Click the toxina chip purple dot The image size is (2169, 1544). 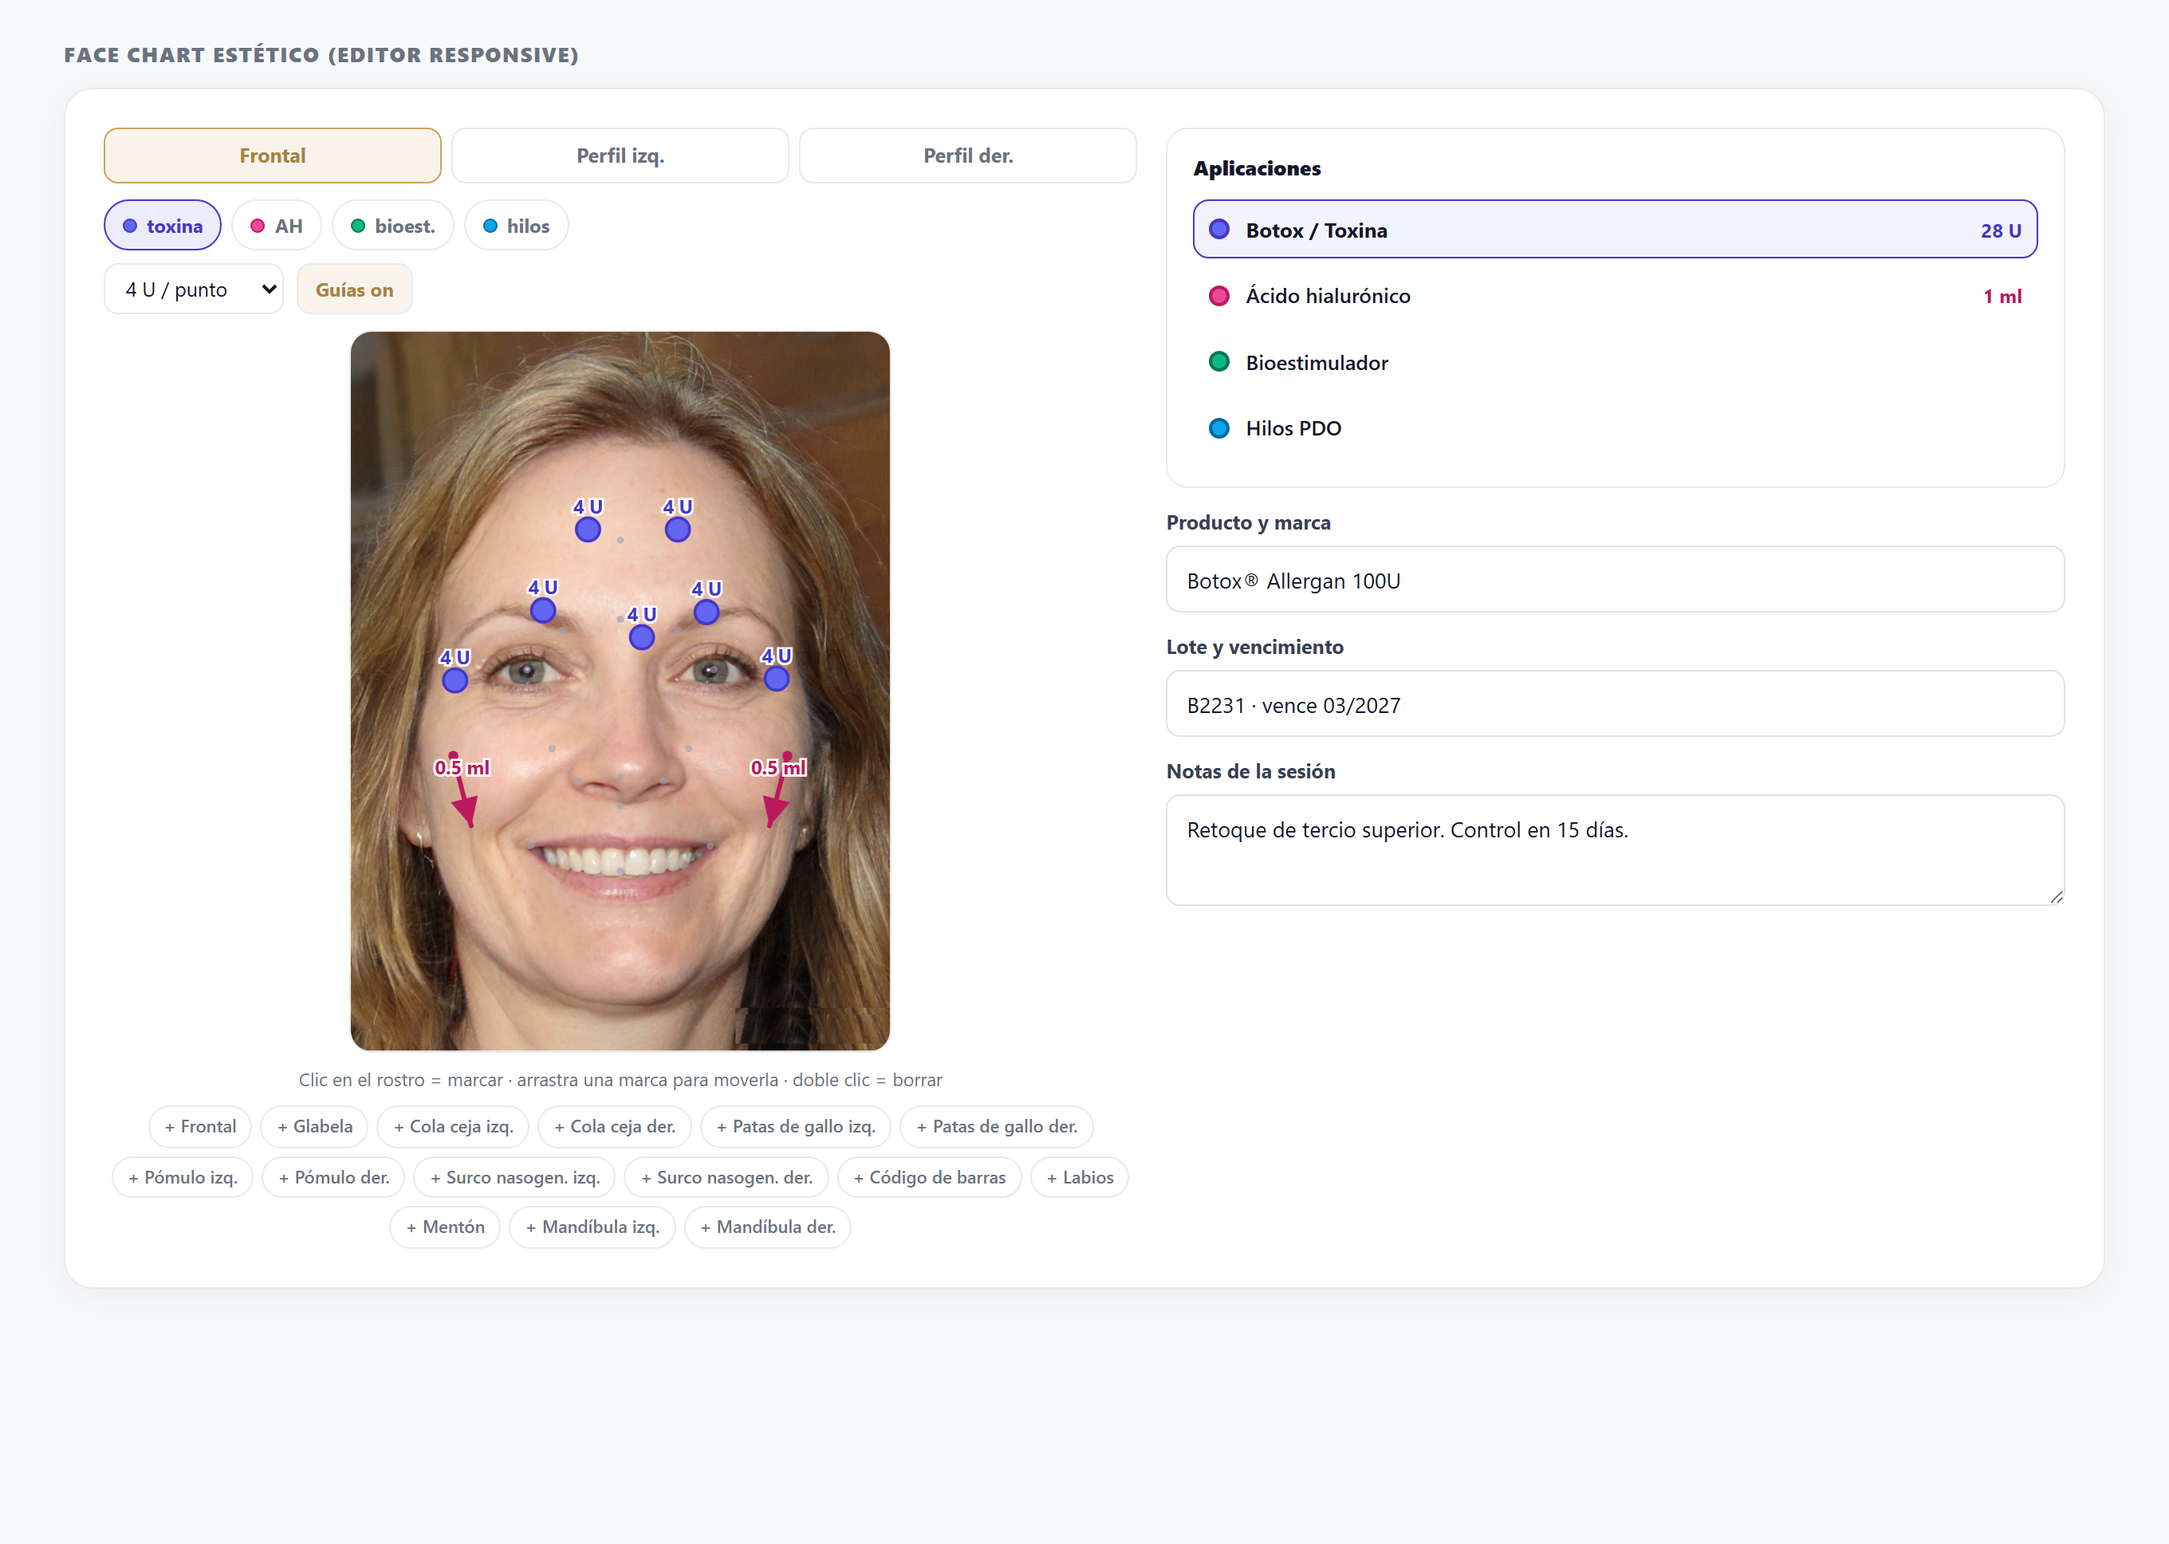click(x=130, y=226)
